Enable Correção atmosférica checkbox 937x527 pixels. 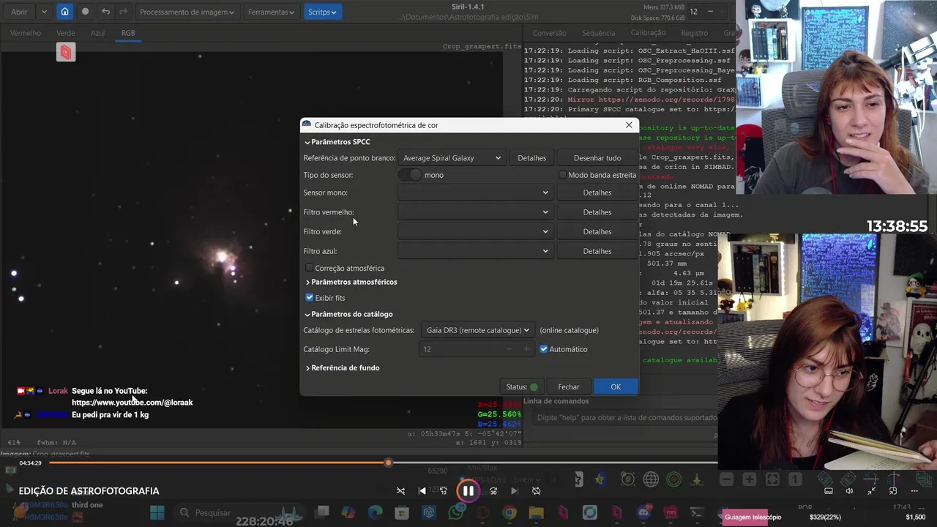click(x=309, y=268)
